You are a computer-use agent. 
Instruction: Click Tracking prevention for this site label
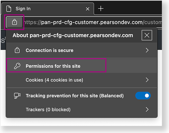click(x=75, y=96)
